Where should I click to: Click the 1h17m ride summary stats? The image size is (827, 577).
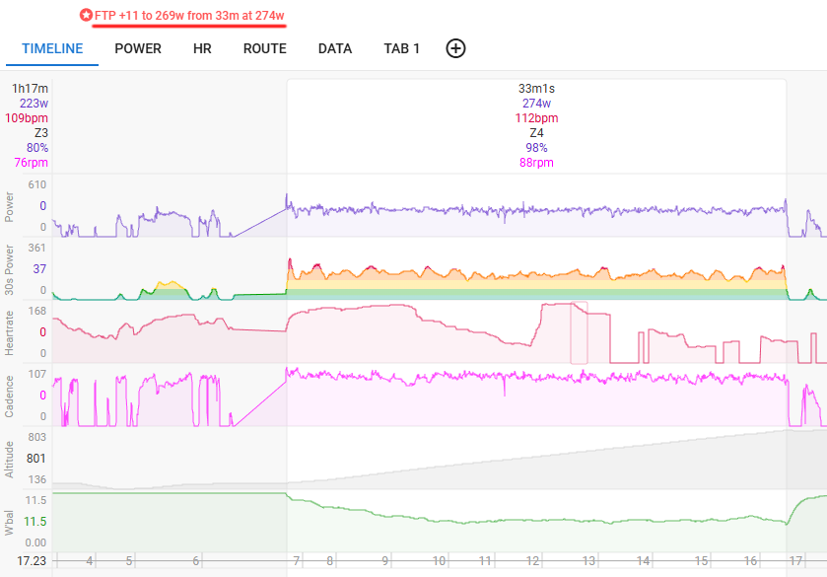pyautogui.click(x=29, y=89)
